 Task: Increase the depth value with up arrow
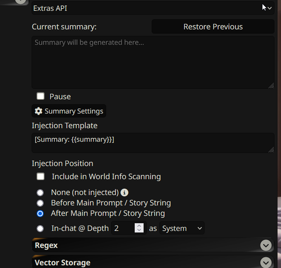[139, 226]
